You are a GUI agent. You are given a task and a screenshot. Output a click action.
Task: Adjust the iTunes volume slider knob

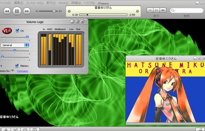coord(54,12)
